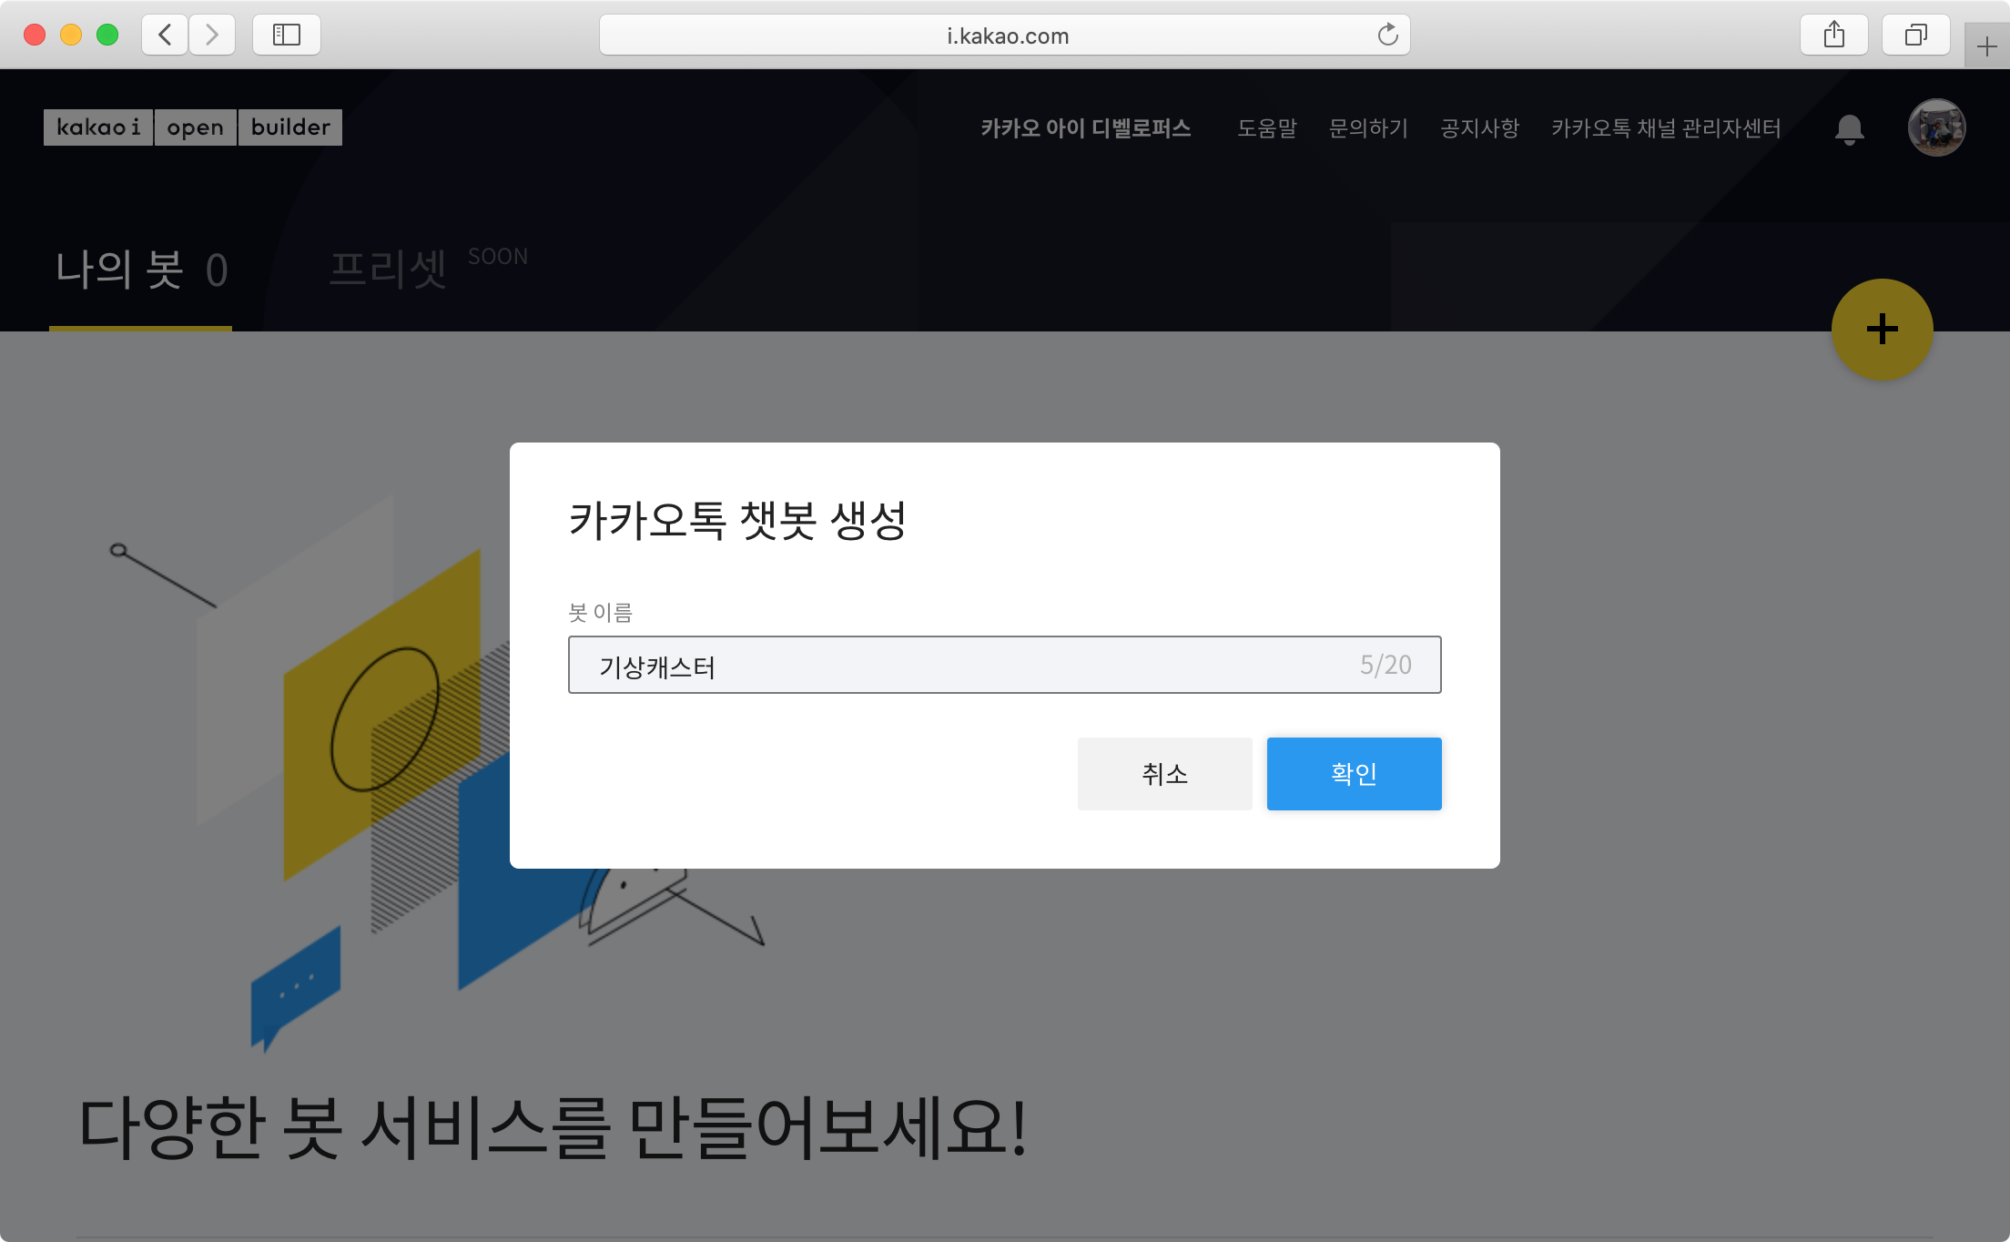Open the 문의하기 menu item
Viewport: 2010px width, 1242px height.
1368,128
